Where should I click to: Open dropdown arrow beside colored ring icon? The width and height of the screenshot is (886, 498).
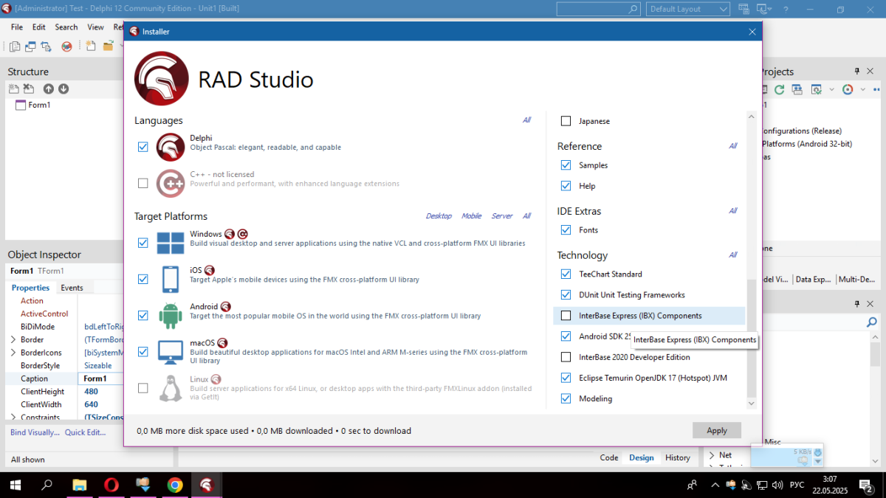click(862, 89)
